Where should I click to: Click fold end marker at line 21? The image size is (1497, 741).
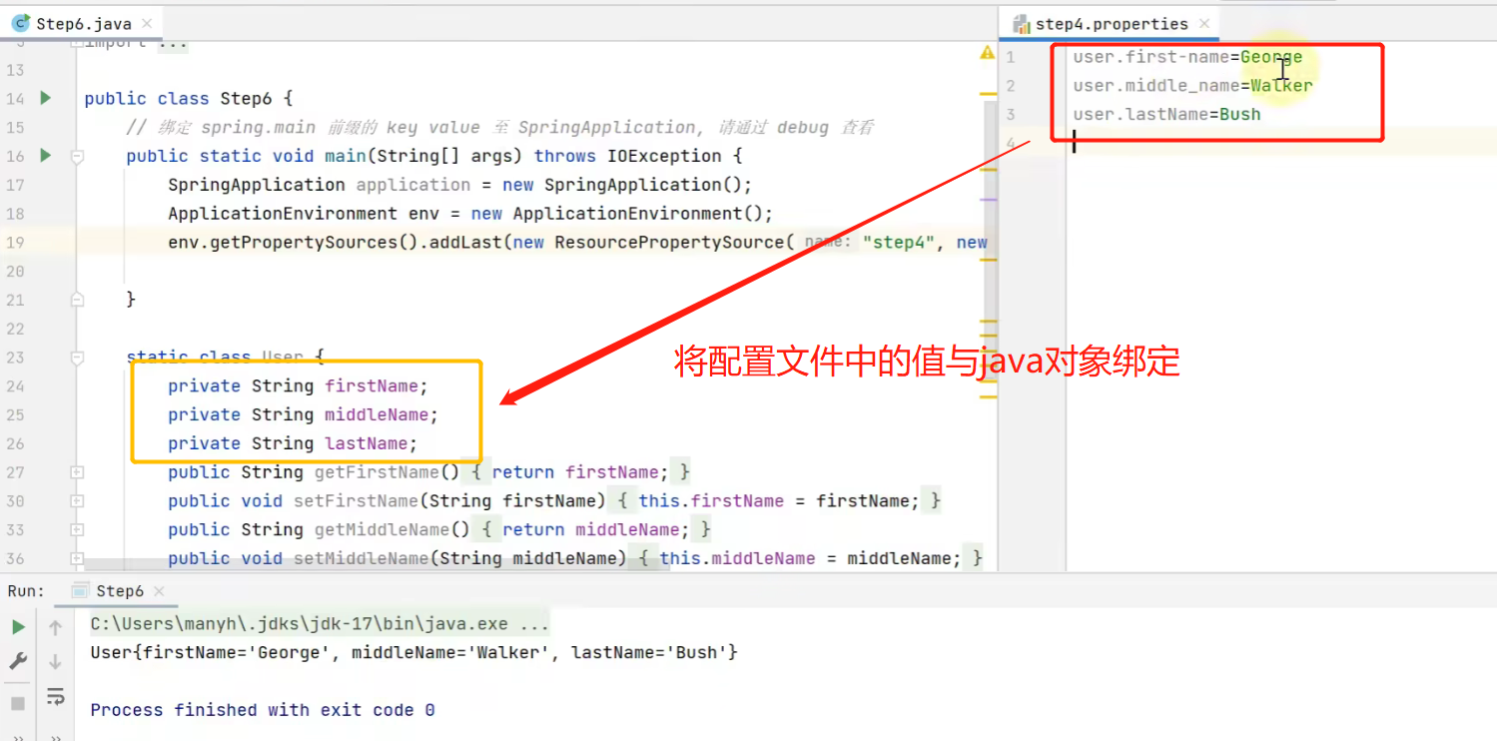[77, 299]
